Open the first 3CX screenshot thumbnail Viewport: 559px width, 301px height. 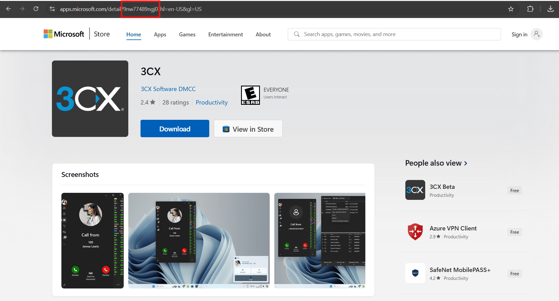[92, 240]
